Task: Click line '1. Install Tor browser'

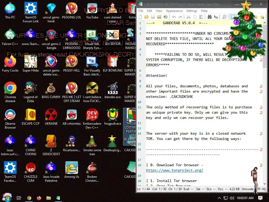Action: coord(172,181)
